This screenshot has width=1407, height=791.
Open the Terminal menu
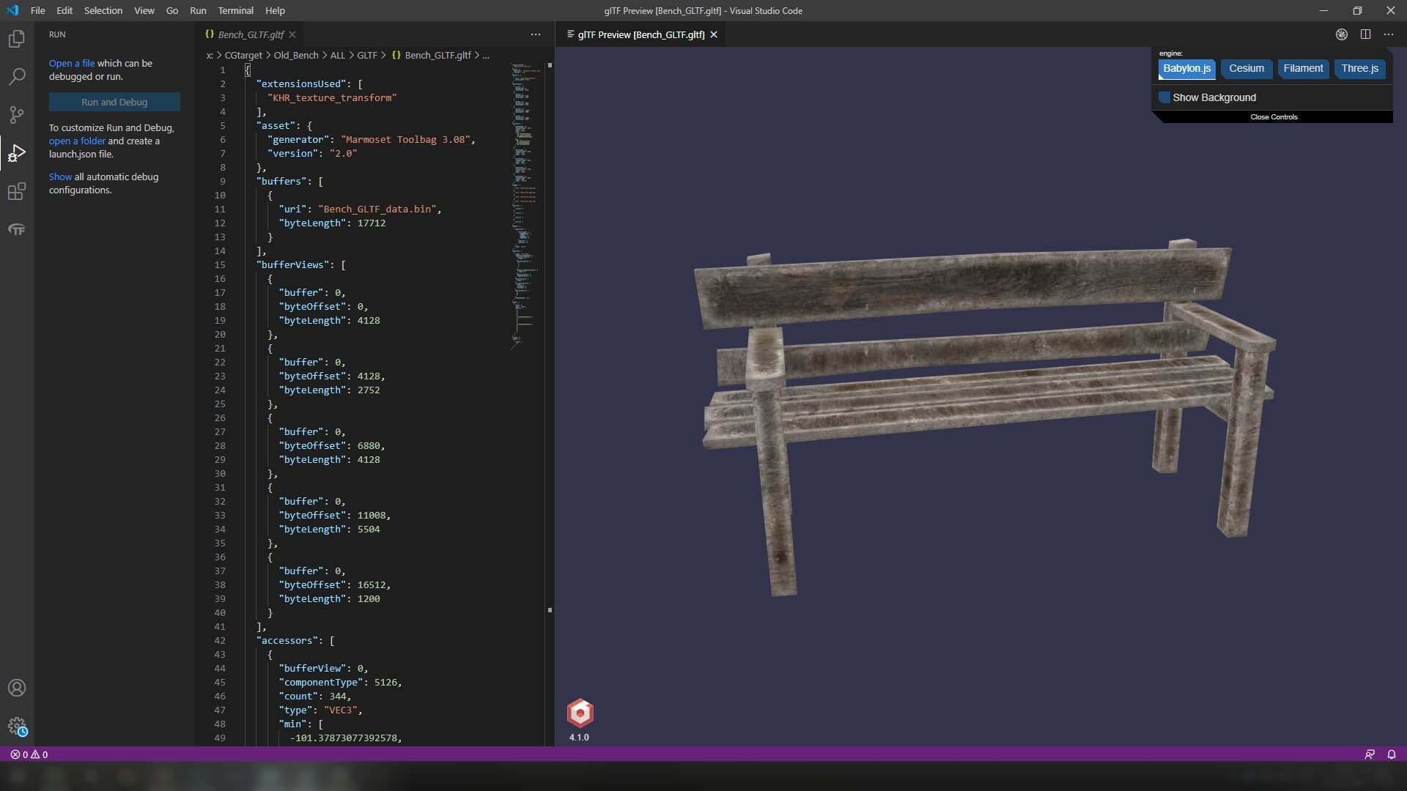[x=235, y=10]
